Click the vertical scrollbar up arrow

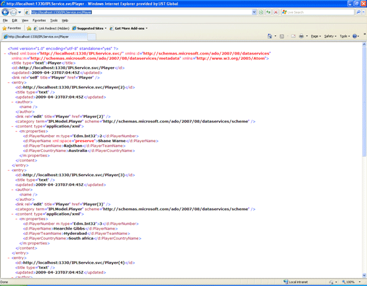tap(364, 44)
